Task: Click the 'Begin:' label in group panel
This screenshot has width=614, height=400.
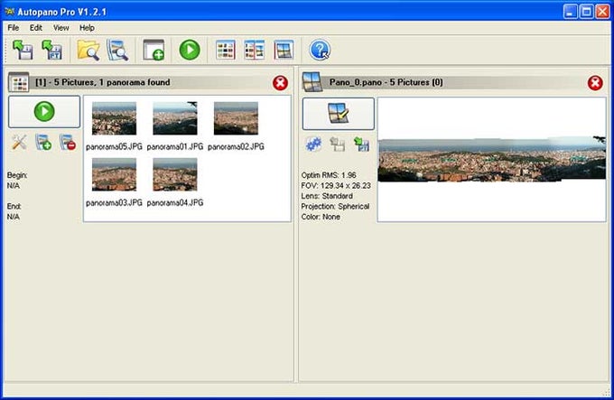Action: click(x=17, y=175)
